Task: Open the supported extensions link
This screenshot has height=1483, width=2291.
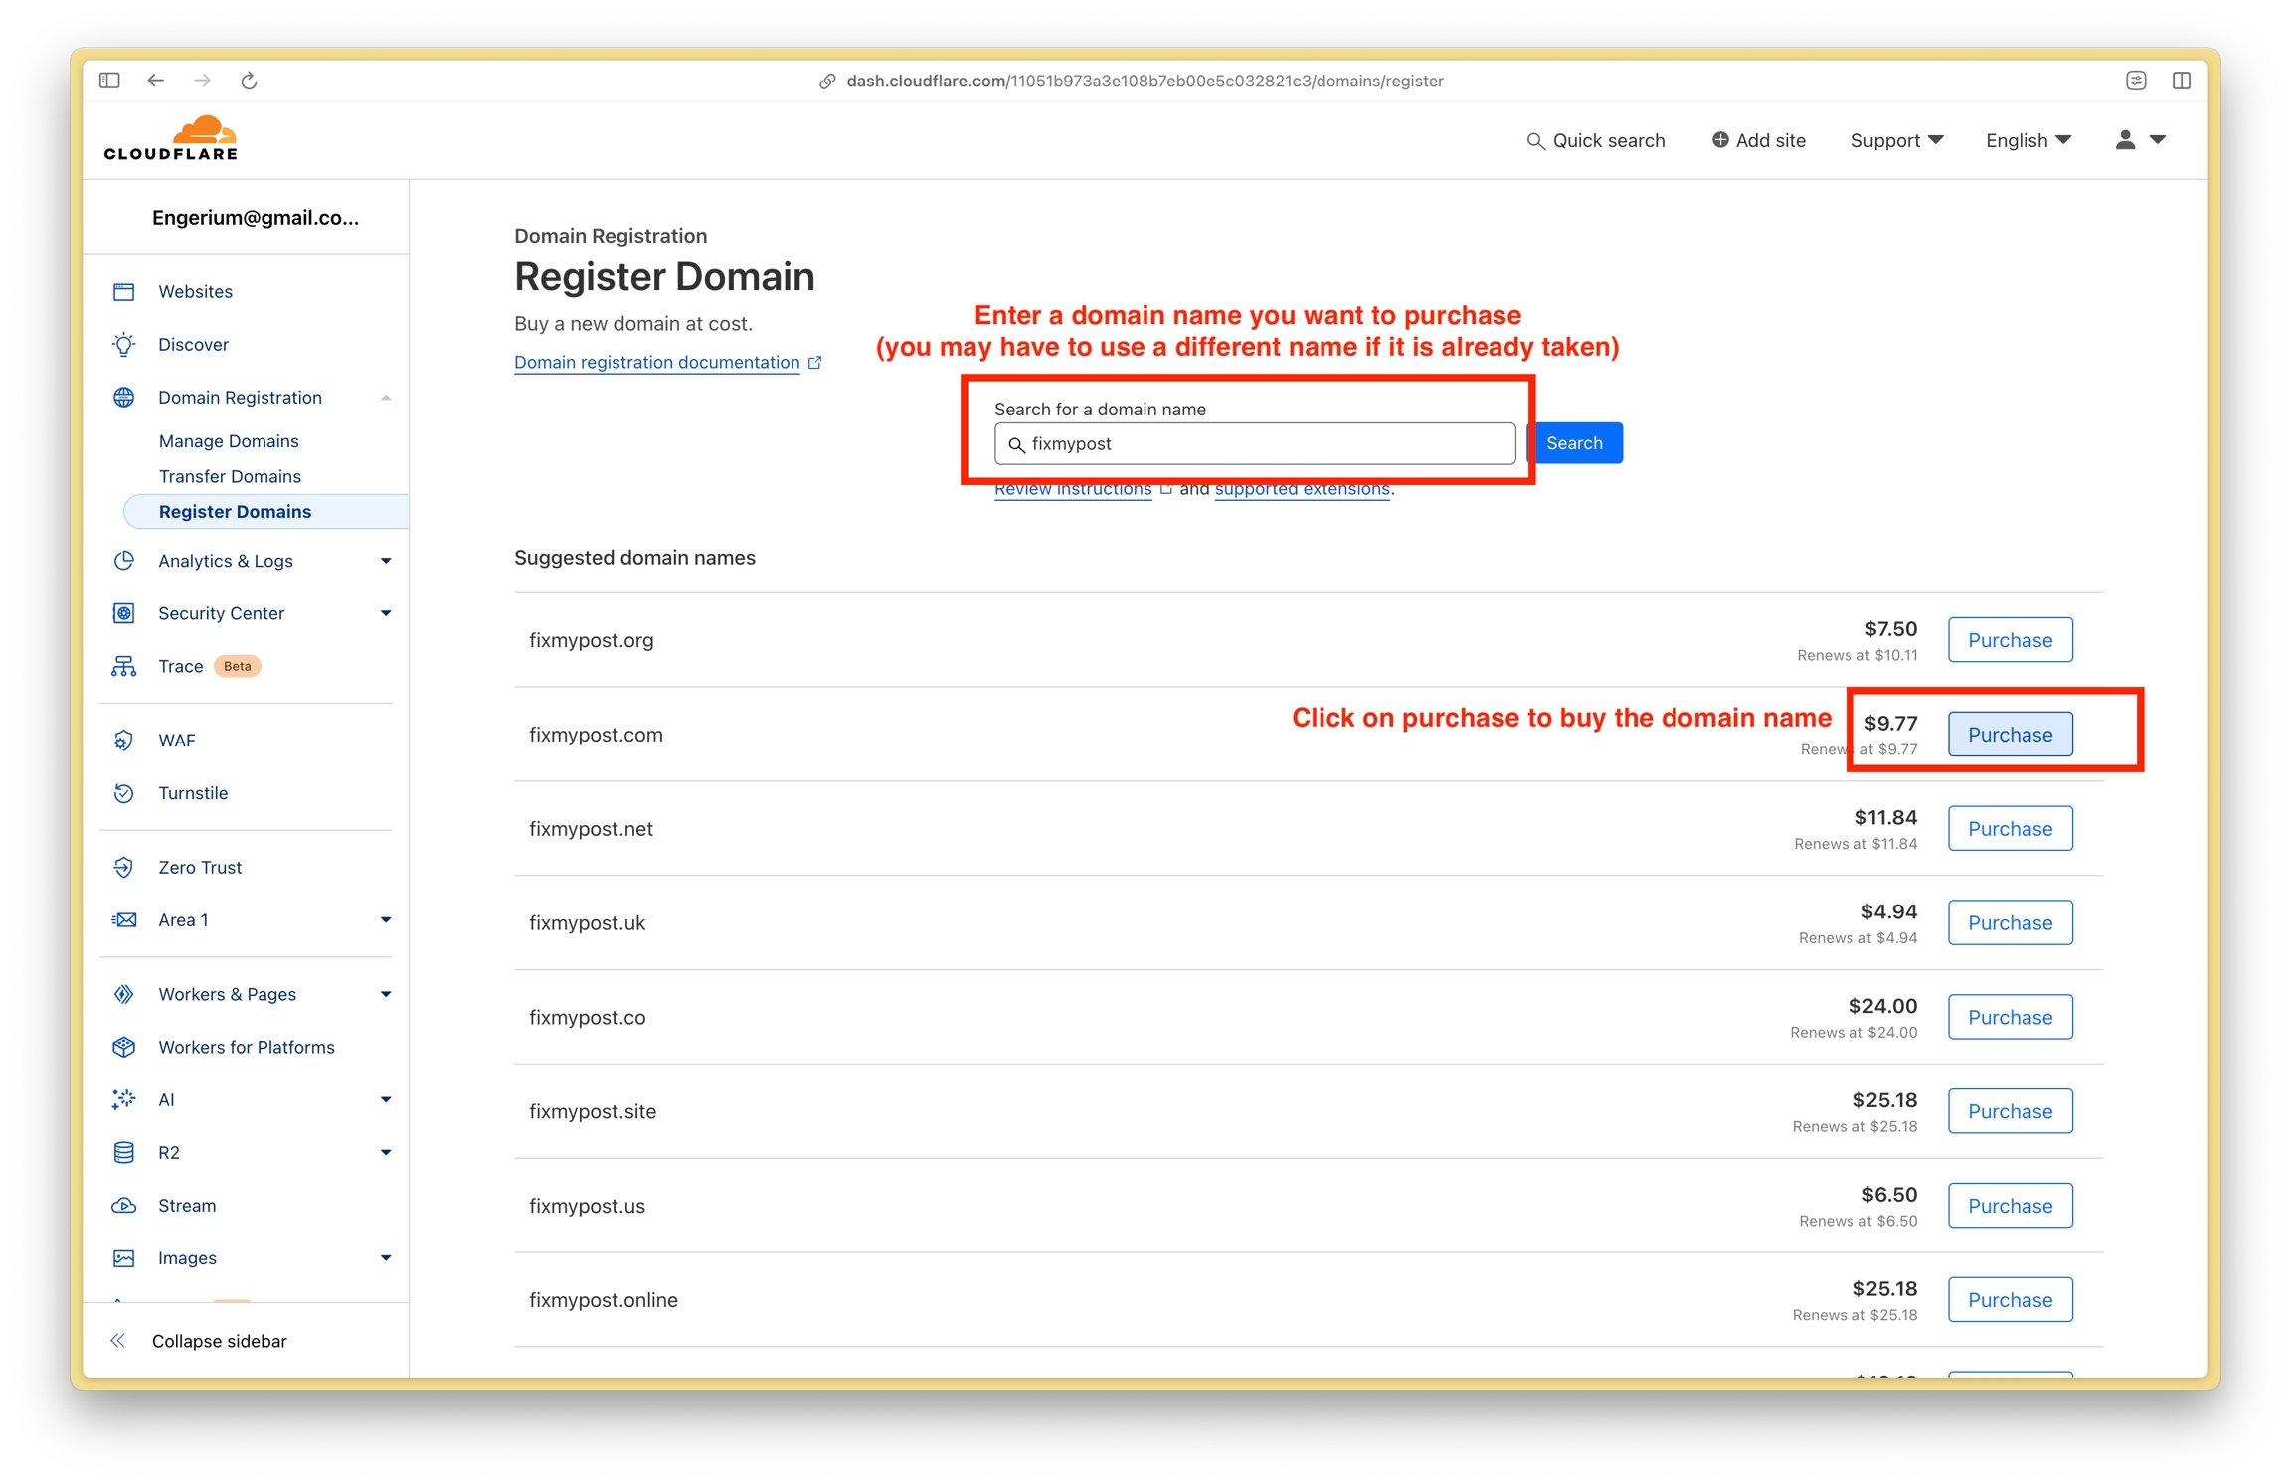Action: (x=1302, y=489)
